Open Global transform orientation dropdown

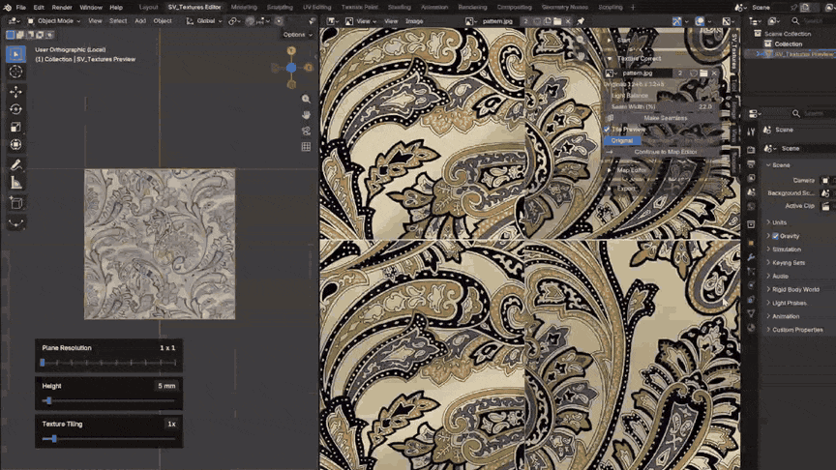click(x=203, y=21)
